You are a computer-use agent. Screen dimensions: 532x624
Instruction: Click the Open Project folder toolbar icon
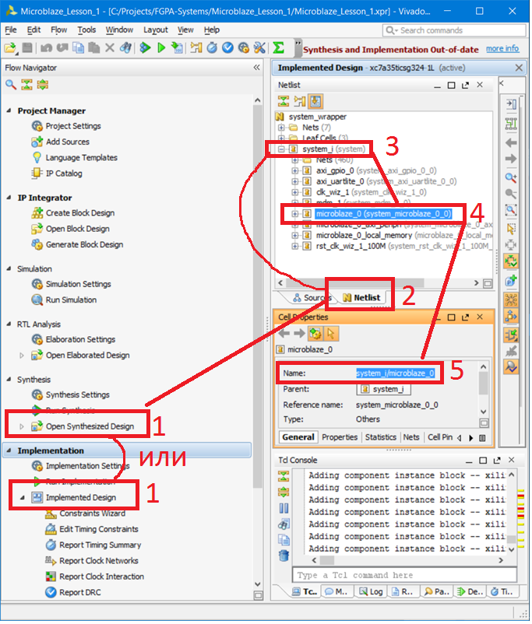tap(9, 48)
